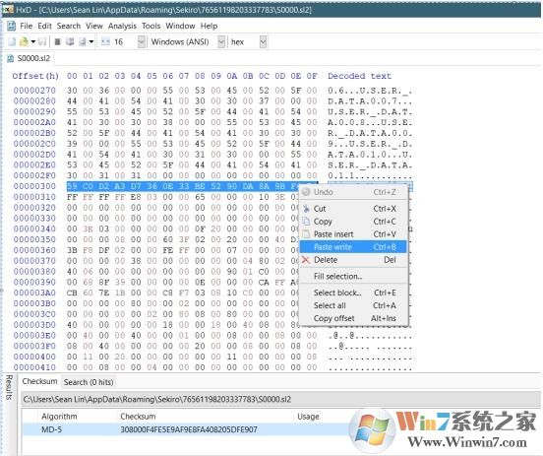Screen dimensions: 543x456
Task: Click the Open disk toolbar icon
Action: [70, 42]
